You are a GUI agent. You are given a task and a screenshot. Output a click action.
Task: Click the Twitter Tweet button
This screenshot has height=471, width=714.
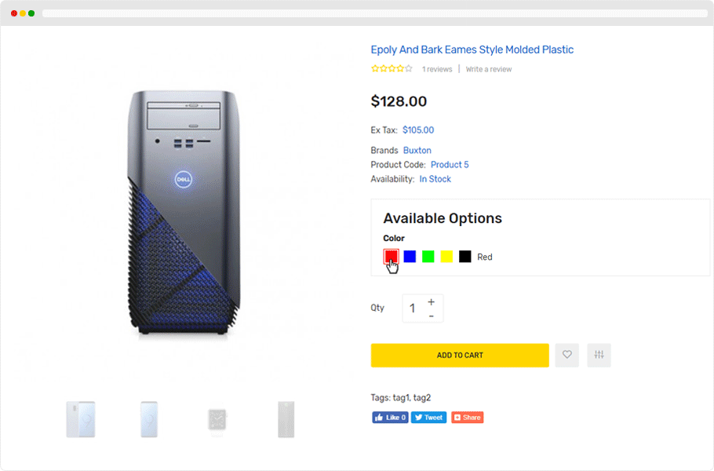[428, 418]
